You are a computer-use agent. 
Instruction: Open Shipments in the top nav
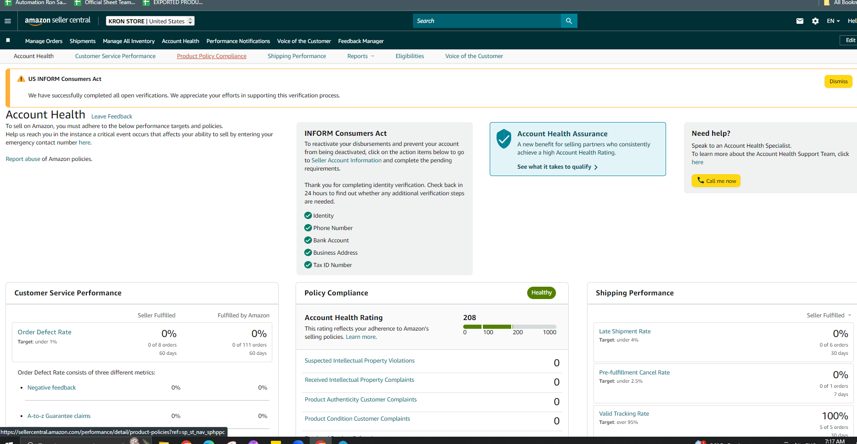pyautogui.click(x=82, y=41)
